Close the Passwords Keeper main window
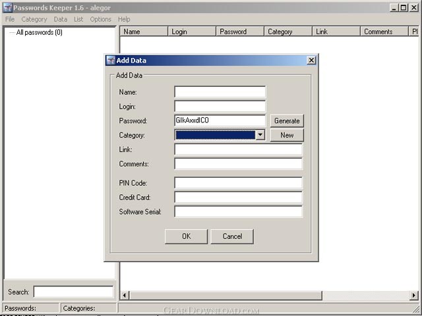 [413, 7]
